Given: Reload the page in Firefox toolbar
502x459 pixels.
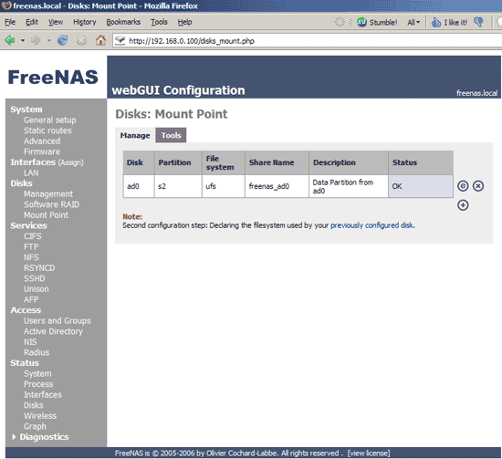Looking at the screenshot, I should tap(62, 40).
